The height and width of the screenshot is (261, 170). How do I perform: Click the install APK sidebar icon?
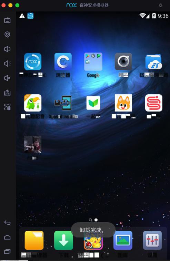pyautogui.click(x=7, y=93)
